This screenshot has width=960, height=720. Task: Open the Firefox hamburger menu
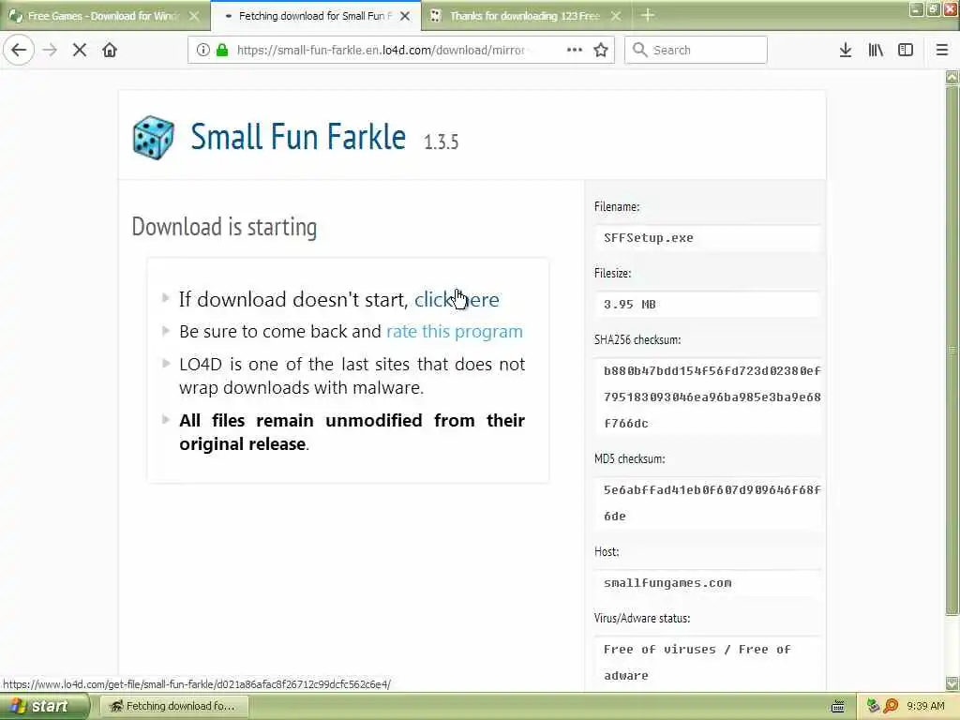942,51
